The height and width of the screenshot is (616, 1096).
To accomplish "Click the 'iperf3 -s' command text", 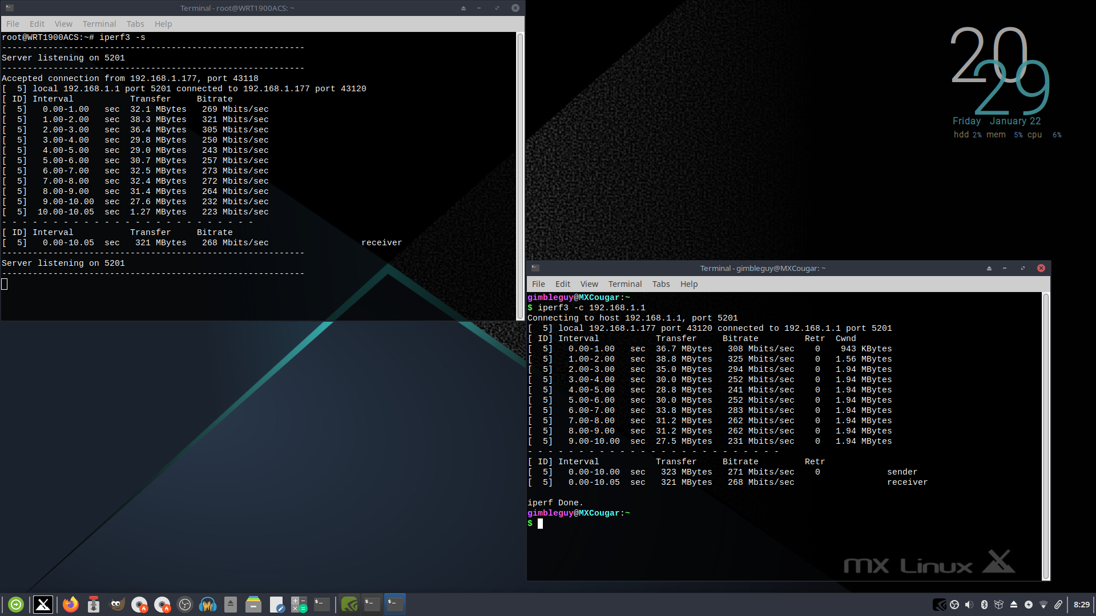I will tap(122, 38).
